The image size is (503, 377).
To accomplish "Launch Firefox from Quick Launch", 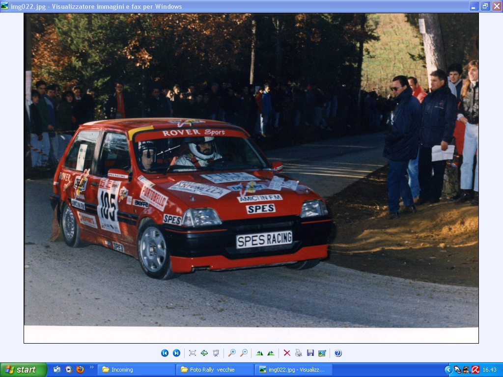I will tap(80, 370).
